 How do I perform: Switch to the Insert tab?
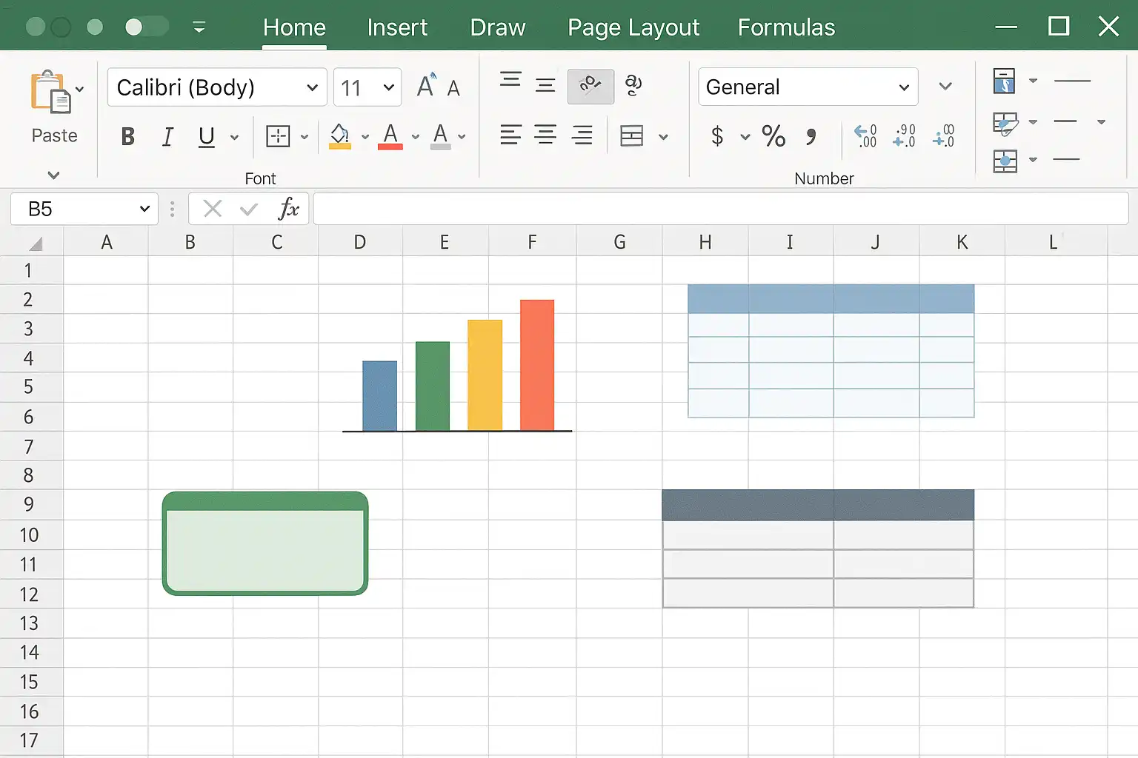pos(397,27)
